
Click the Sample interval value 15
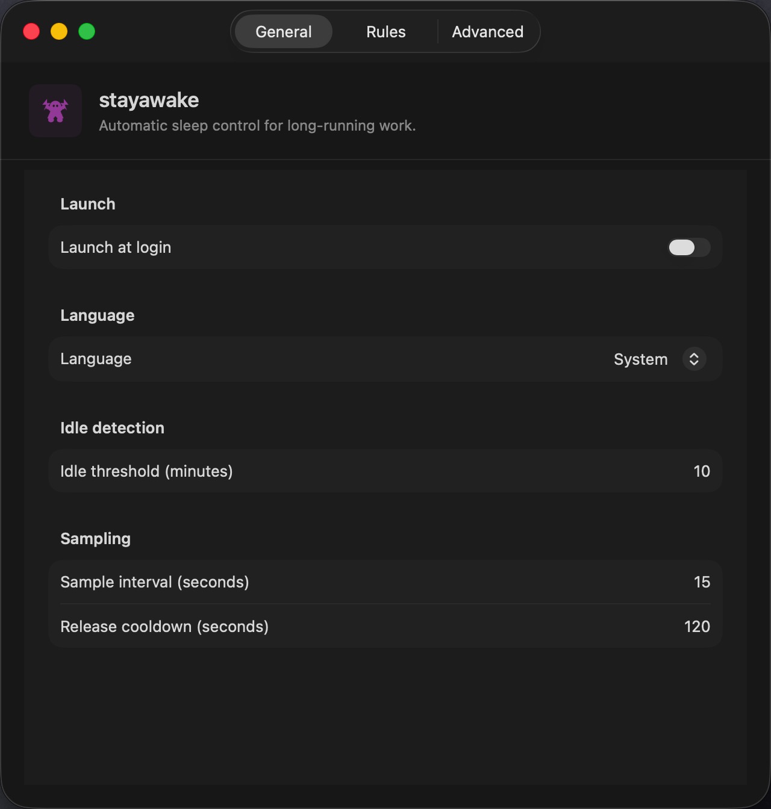(x=701, y=581)
